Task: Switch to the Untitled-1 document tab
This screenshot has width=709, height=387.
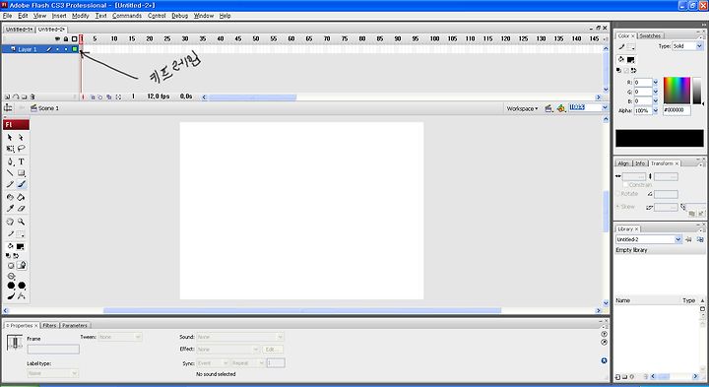Action: [19, 29]
